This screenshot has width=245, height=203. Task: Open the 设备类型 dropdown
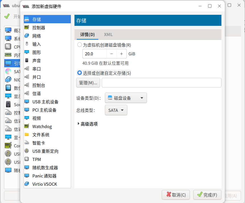click(126, 98)
